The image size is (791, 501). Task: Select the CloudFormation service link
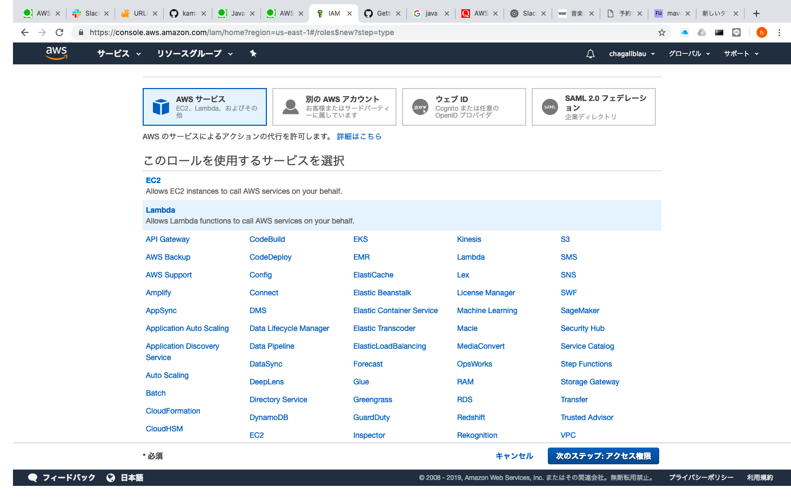click(173, 411)
